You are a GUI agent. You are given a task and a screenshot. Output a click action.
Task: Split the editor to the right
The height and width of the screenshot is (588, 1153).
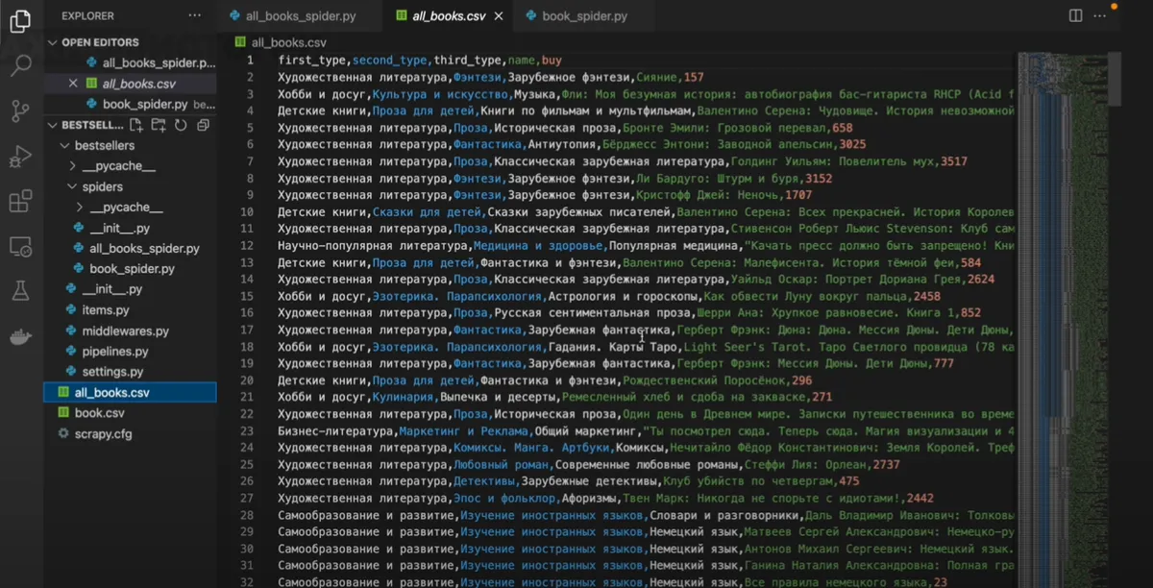(1075, 16)
